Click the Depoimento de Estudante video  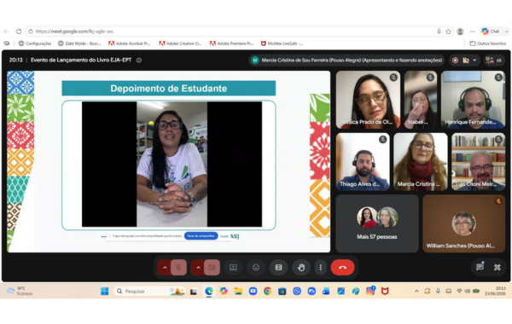point(172,164)
